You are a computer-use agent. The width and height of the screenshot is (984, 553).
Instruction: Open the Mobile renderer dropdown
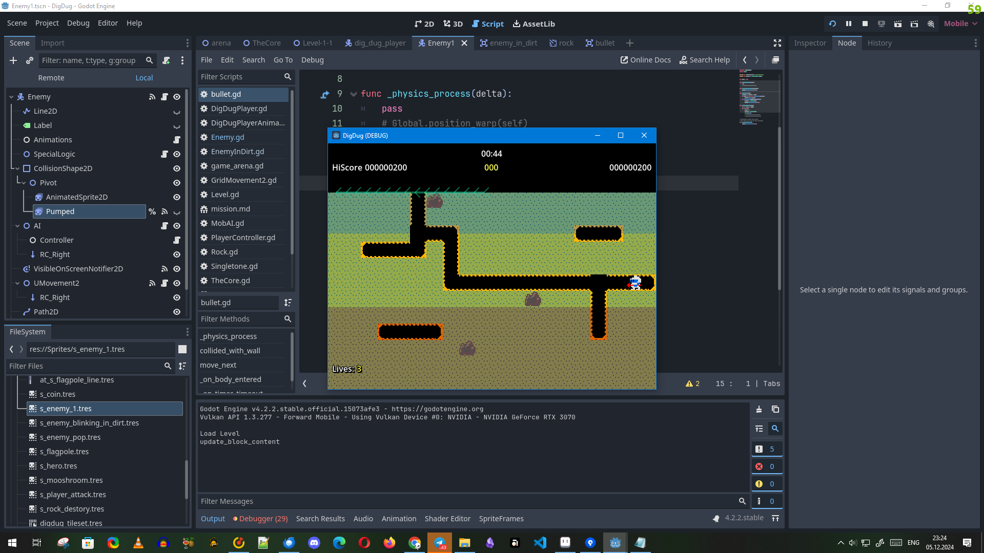(960, 24)
